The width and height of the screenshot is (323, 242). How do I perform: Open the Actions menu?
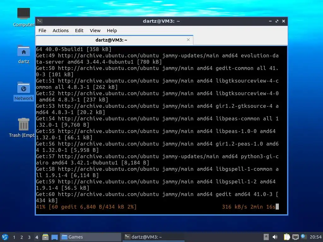pos(61,31)
